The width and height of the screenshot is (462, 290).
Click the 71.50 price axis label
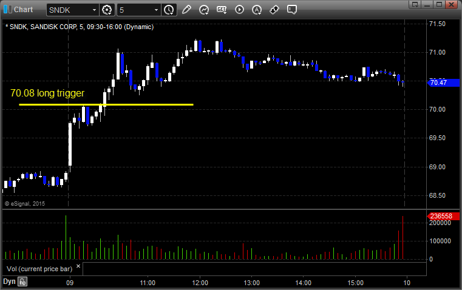pos(437,24)
